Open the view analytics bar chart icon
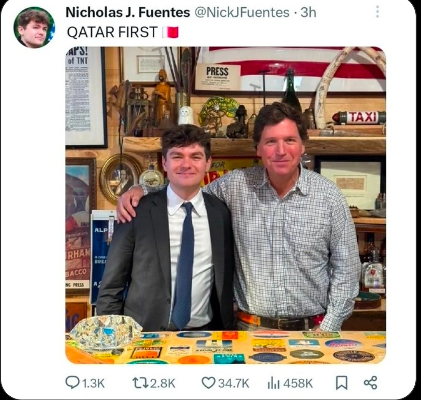The width and height of the screenshot is (421, 400). coord(274,383)
